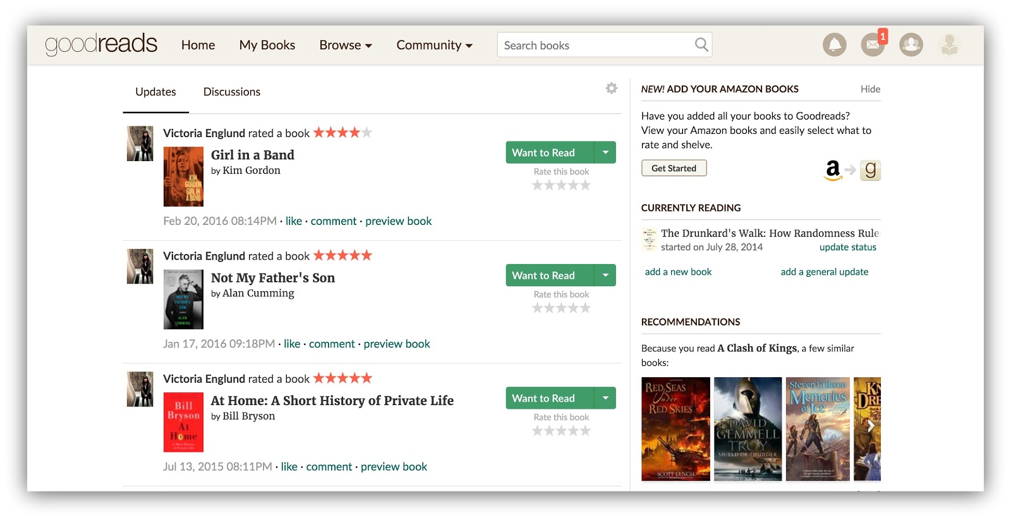The image size is (1011, 520).
Task: Open Troy Shield of Thunder cover
Action: coord(748,429)
